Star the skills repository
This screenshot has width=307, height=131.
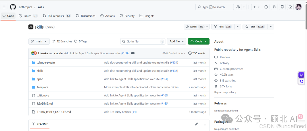tap(255, 27)
